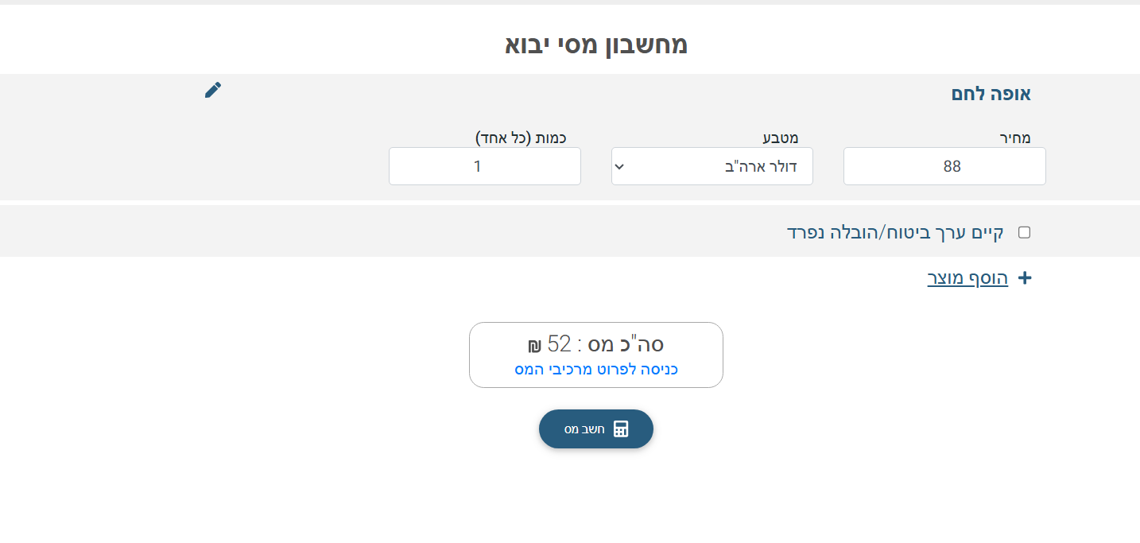This screenshot has width=1140, height=543.
Task: Click the plus icon beside הוסף מוצר
Action: point(1025,278)
